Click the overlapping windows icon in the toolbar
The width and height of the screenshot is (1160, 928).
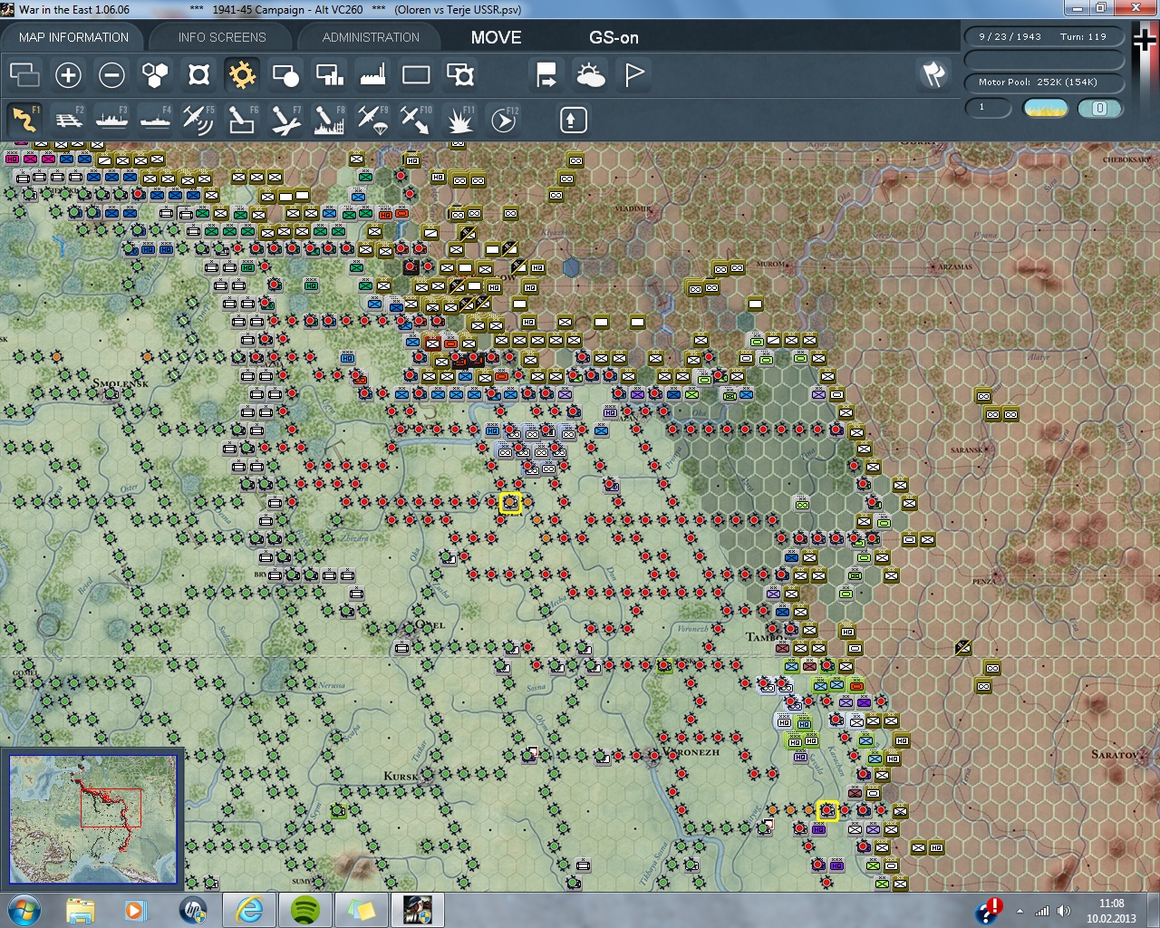[24, 74]
